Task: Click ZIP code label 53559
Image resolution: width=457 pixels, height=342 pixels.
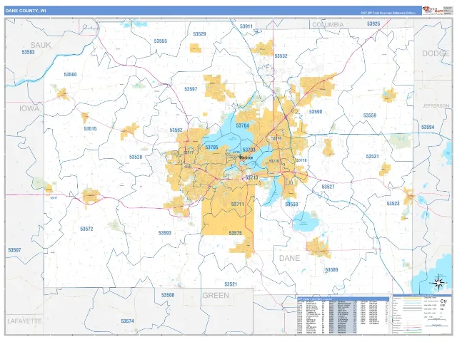Action: [370, 115]
